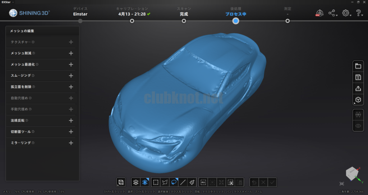Switch to the 測定 step

point(287,21)
